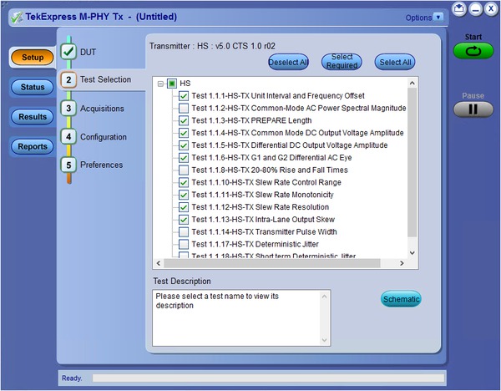Open the Setup panel tab
This screenshot has height=391, width=501.
33,58
